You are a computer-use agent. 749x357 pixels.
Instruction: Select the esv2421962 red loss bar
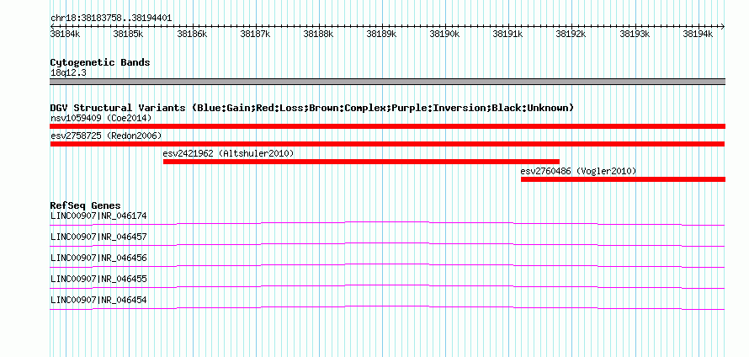point(361,162)
